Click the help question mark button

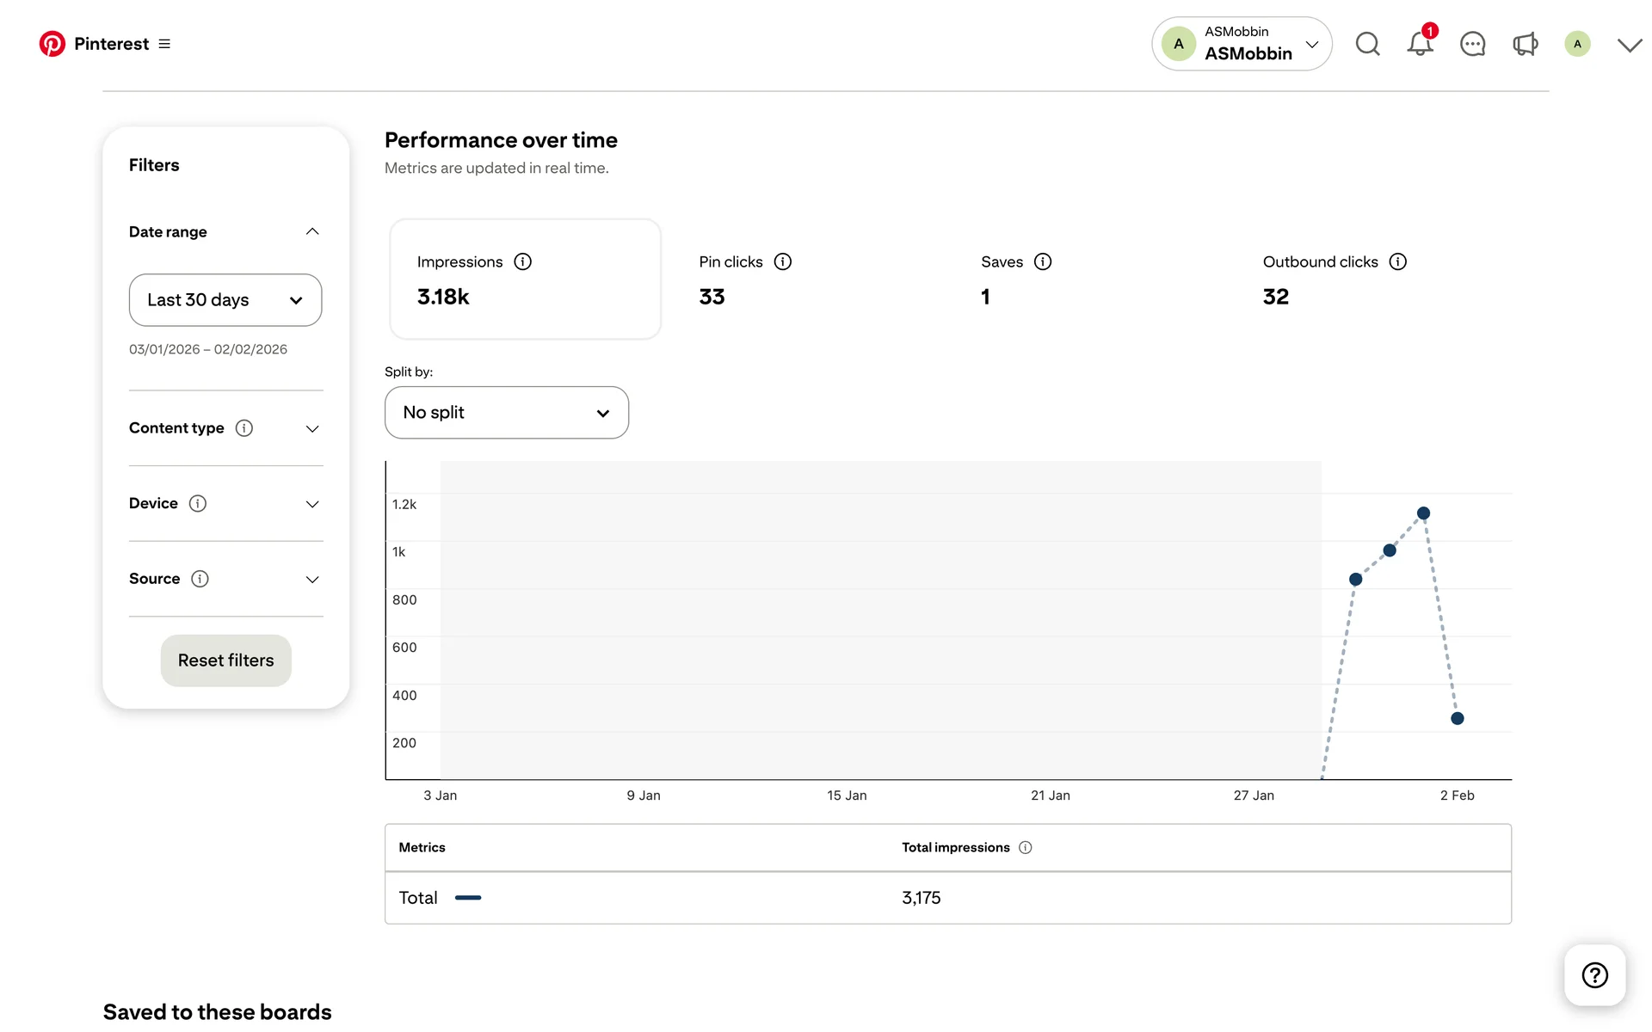pyautogui.click(x=1594, y=975)
